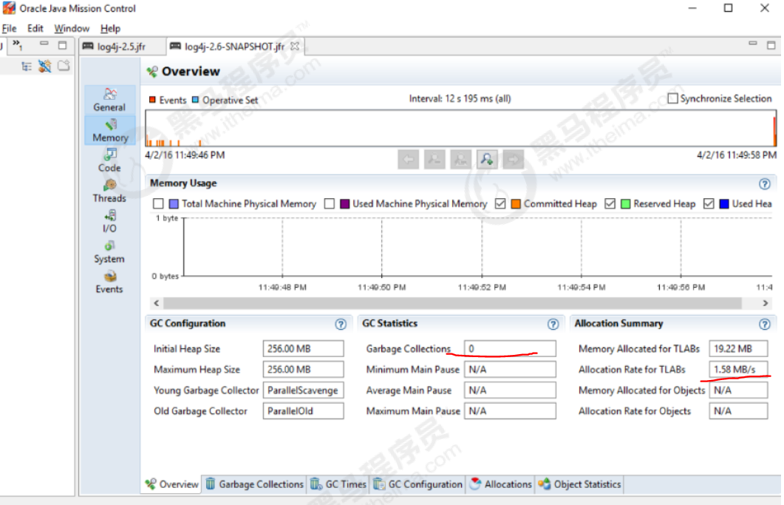Enable Synchronize Selection checkbox
The width and height of the screenshot is (784, 505).
[x=673, y=98]
